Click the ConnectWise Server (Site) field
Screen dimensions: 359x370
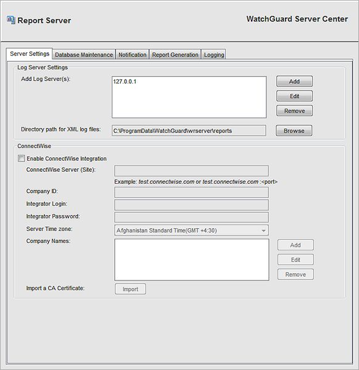pyautogui.click(x=191, y=171)
